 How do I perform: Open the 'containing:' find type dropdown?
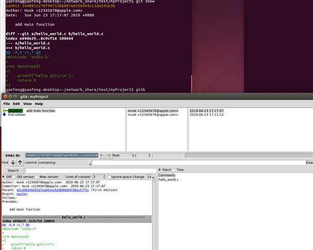click(x=65, y=163)
